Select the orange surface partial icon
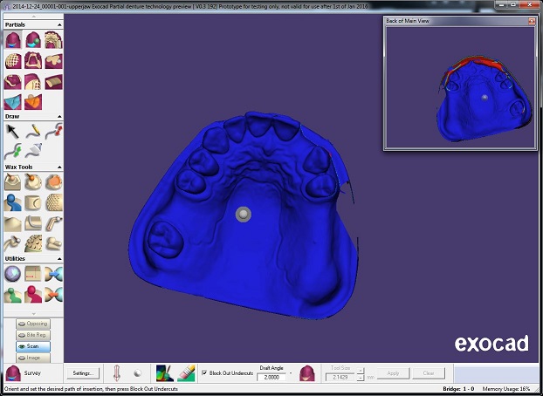The height and width of the screenshot is (396, 543). click(x=33, y=102)
